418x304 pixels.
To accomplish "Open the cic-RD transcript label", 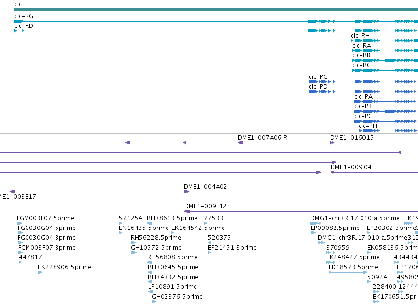I will pos(24,26).
